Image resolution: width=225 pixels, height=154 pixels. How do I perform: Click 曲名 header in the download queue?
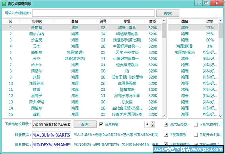(x=185, y=21)
